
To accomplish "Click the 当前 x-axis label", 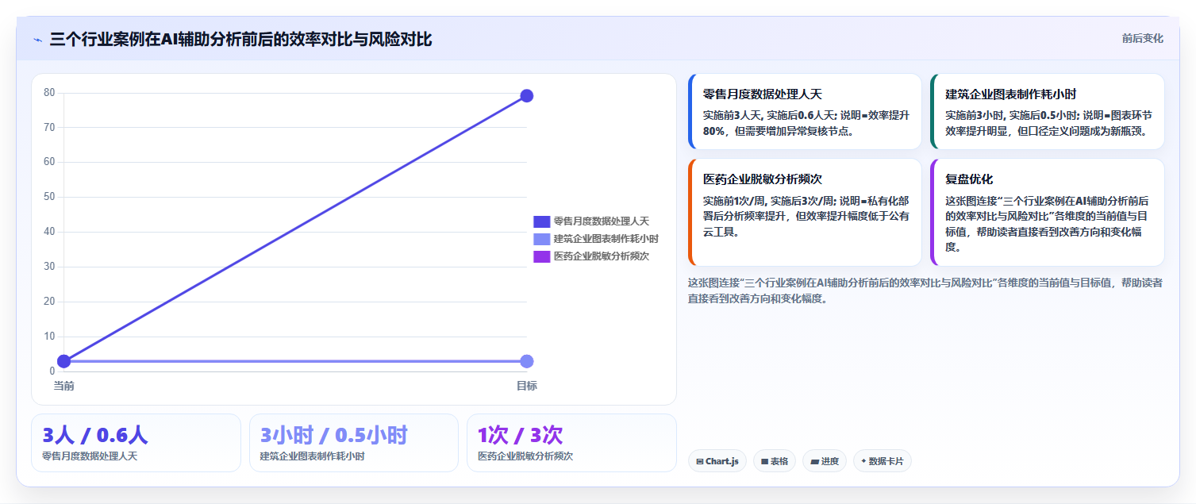I will [x=64, y=386].
